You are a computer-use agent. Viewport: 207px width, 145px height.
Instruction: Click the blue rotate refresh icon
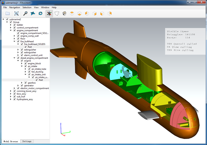coord(40,13)
